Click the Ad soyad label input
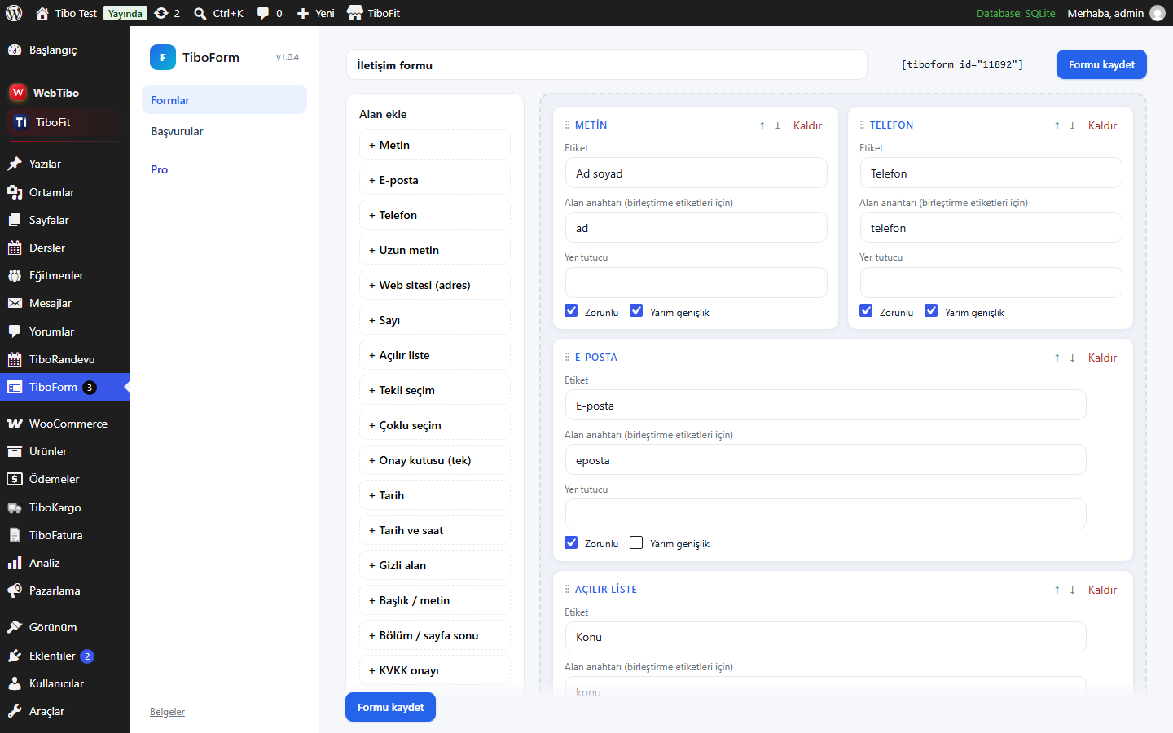 pyautogui.click(x=696, y=173)
